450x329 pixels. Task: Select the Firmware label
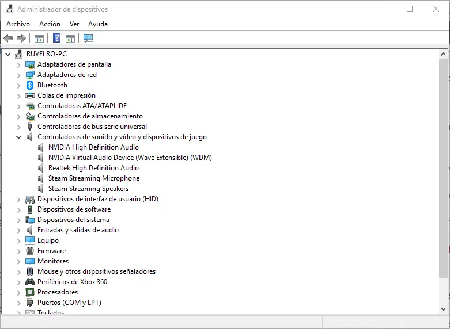[x=52, y=251]
